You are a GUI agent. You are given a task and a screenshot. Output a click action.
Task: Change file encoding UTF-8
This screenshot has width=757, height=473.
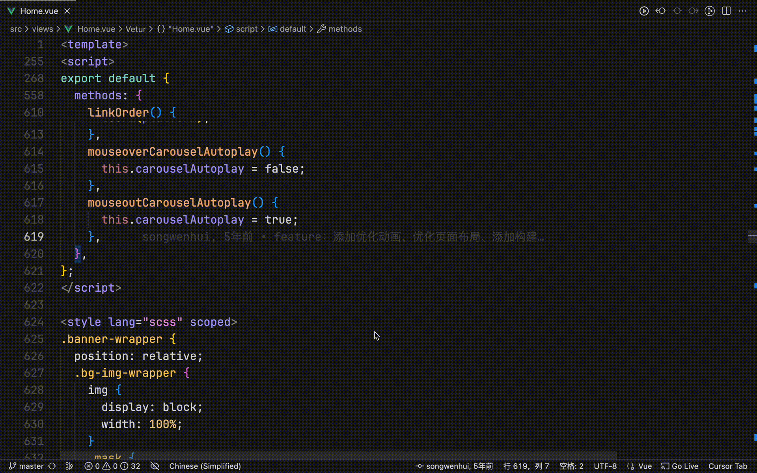pyautogui.click(x=605, y=466)
